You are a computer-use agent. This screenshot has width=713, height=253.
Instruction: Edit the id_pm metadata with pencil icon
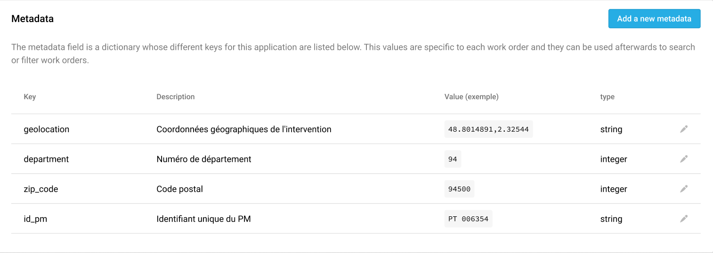click(684, 219)
